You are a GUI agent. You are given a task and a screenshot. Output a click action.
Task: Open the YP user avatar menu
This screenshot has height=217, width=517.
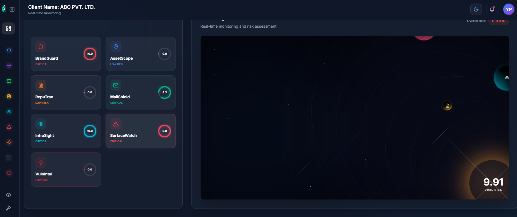point(509,9)
